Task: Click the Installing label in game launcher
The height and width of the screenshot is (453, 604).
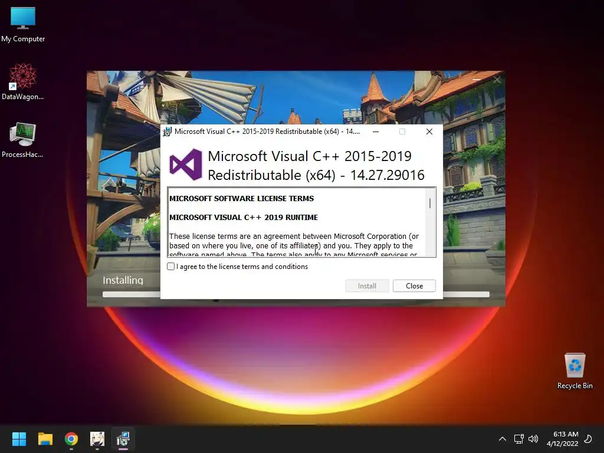Action: (x=123, y=280)
